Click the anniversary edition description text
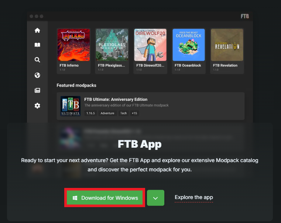This screenshot has height=223, width=281. pos(126,105)
